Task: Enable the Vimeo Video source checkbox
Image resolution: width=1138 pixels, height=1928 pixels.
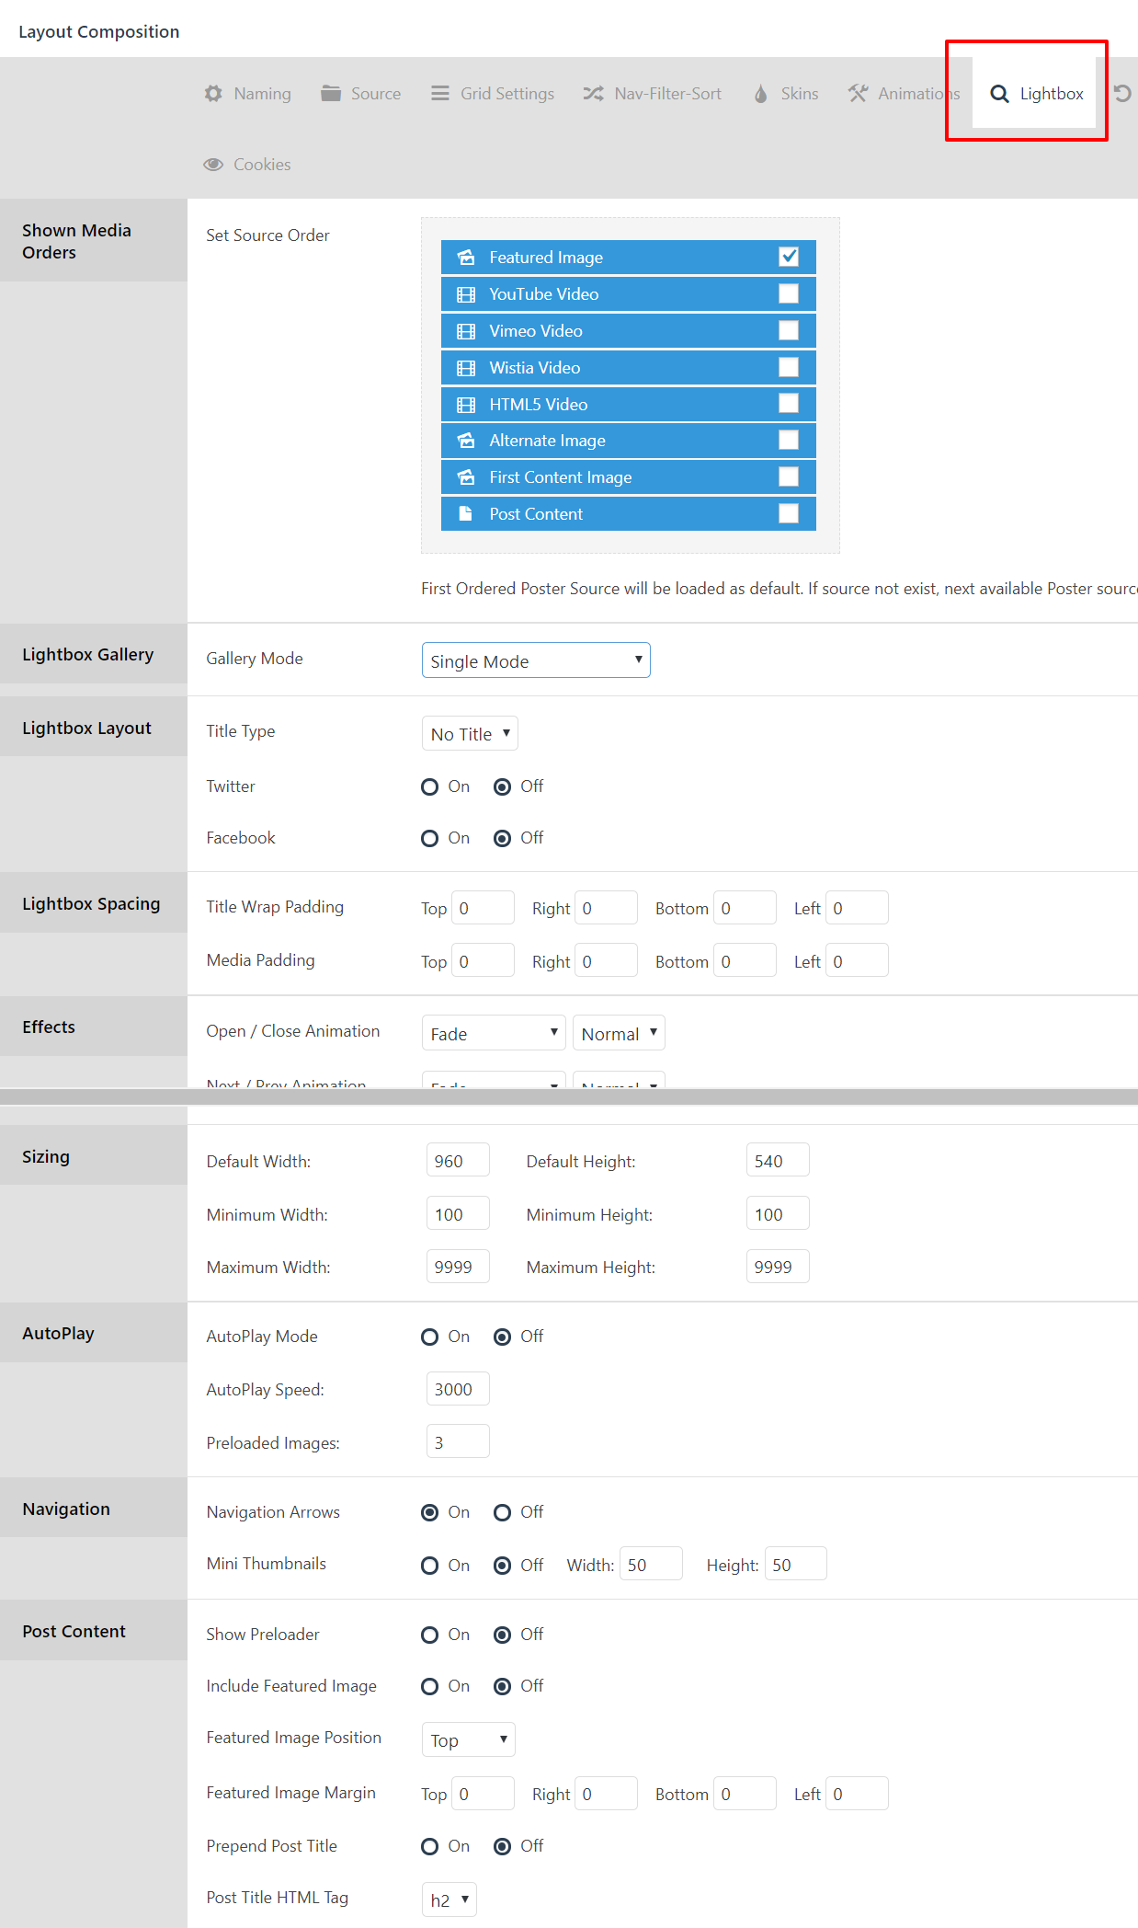Action: tap(788, 330)
